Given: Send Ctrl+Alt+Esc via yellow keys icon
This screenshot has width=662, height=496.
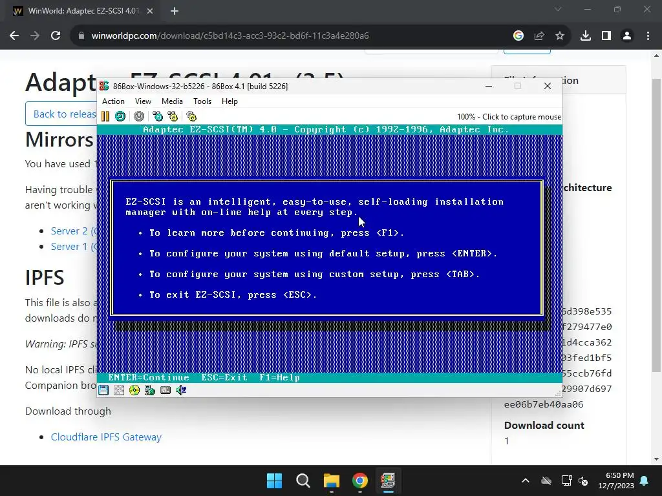Looking at the screenshot, I should tap(173, 116).
